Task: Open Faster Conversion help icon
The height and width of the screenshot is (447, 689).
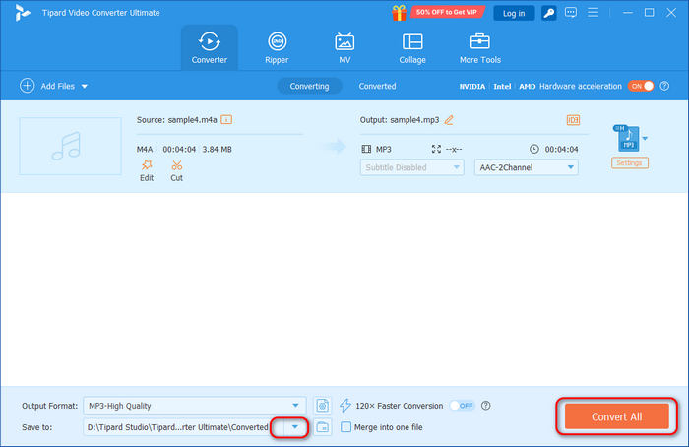Action: coord(485,406)
